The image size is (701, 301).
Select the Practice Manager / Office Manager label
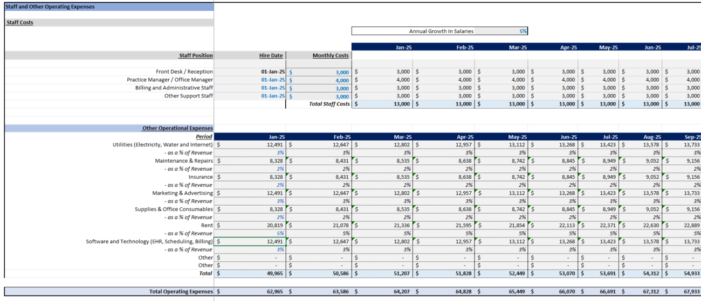(x=170, y=80)
